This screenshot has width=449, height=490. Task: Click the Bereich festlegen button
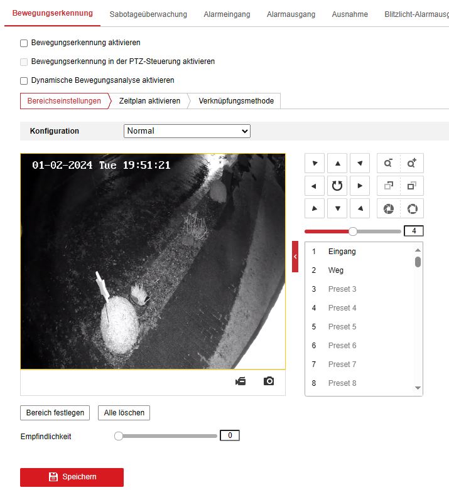pos(55,413)
